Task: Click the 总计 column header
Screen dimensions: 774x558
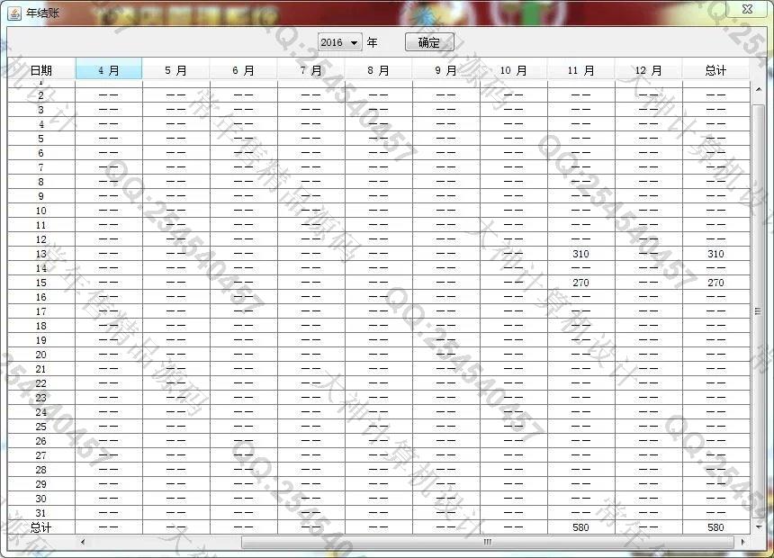Action: tap(715, 70)
